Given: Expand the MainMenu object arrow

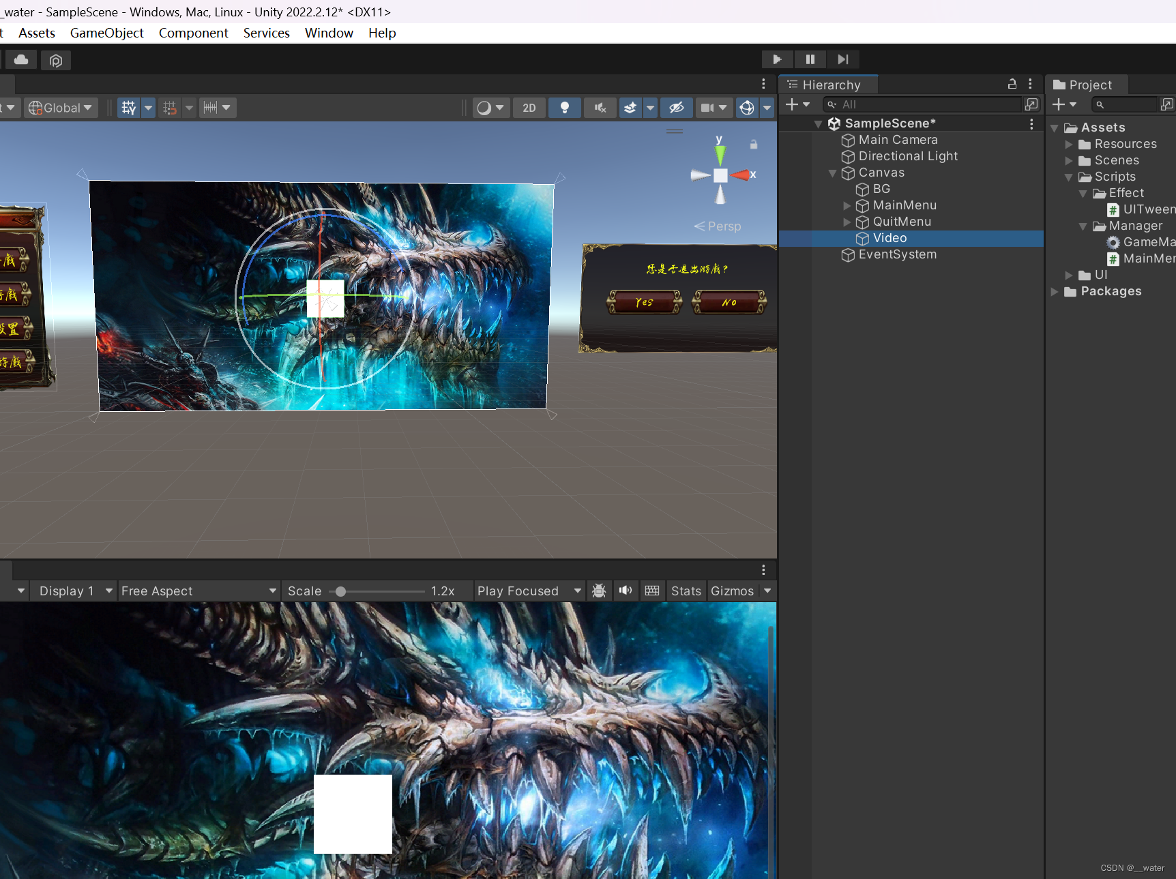Looking at the screenshot, I should click(x=847, y=205).
